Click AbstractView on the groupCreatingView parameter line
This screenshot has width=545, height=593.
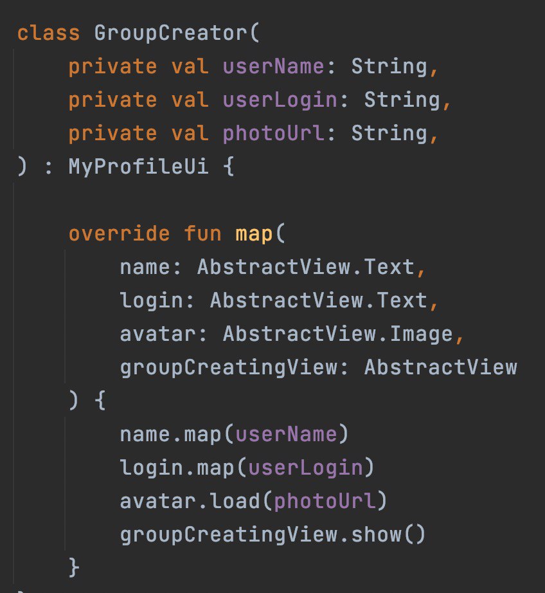(441, 367)
